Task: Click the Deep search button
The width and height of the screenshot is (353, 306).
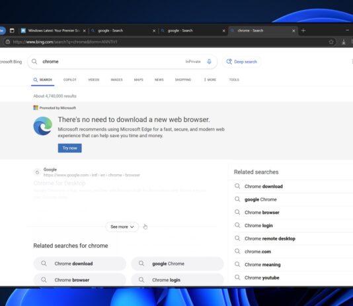Action: (x=241, y=62)
